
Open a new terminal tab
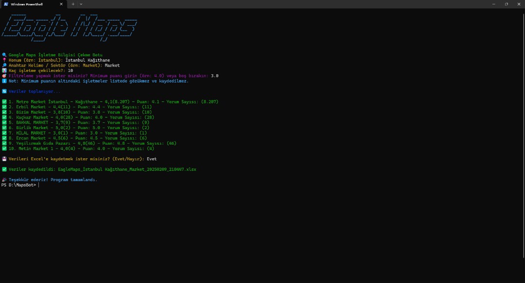(73, 4)
